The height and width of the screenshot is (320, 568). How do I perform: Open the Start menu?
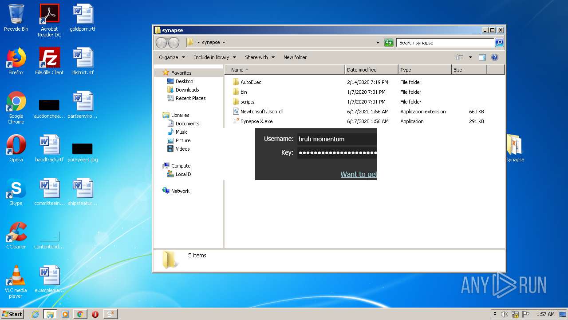(x=12, y=314)
